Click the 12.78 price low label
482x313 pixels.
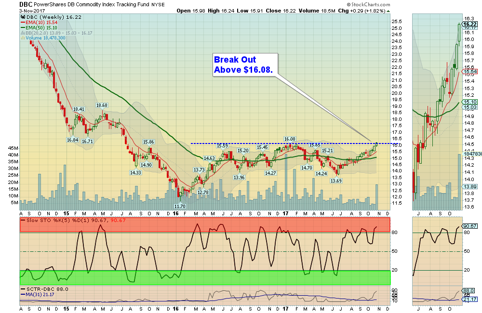pyautogui.click(x=203, y=193)
